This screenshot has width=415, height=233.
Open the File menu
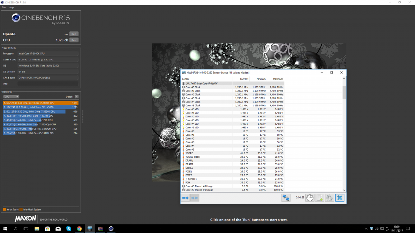point(4,7)
